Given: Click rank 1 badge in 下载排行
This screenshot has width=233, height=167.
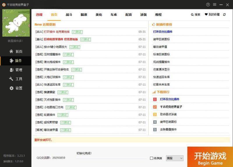Looking at the screenshot, I should coord(155,99).
